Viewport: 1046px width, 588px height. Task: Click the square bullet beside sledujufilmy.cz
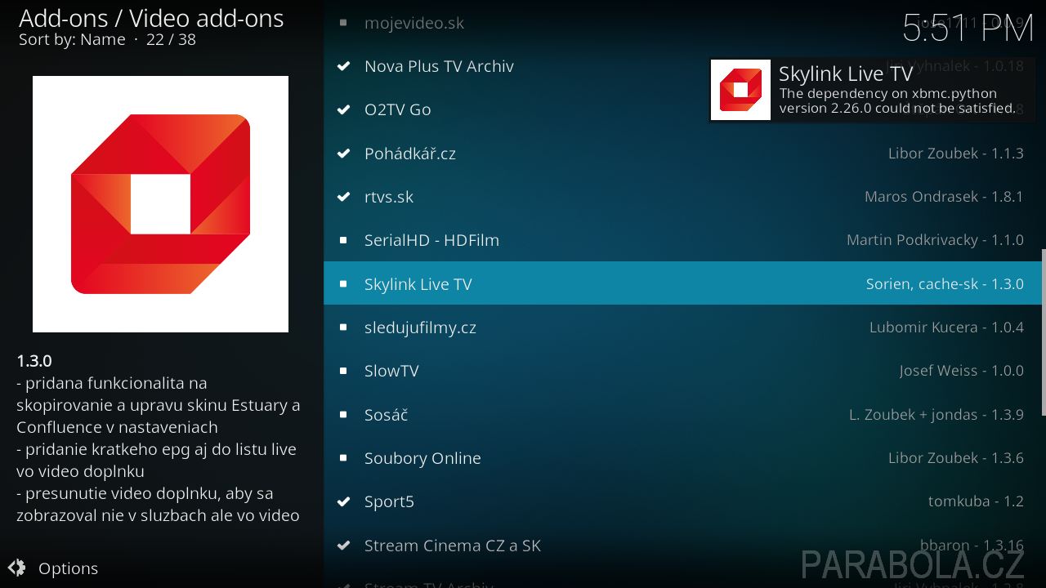point(344,327)
